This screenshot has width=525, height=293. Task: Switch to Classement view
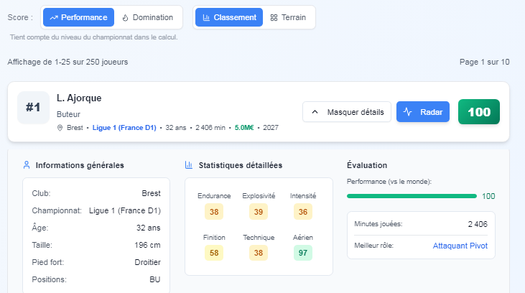click(x=229, y=17)
